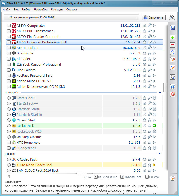This screenshot has height=196, width=179.
Task: Click the list scrollbar thumb
Action: 165,87
